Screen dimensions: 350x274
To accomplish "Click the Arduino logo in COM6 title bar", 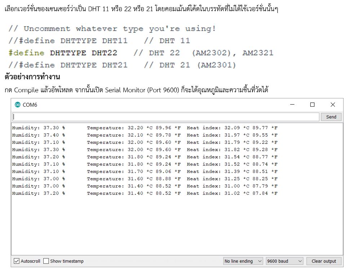I will pos(18,105).
